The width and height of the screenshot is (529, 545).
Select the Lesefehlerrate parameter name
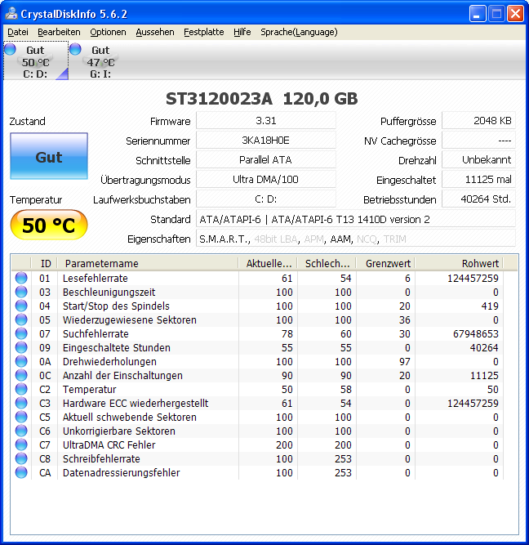coord(96,278)
